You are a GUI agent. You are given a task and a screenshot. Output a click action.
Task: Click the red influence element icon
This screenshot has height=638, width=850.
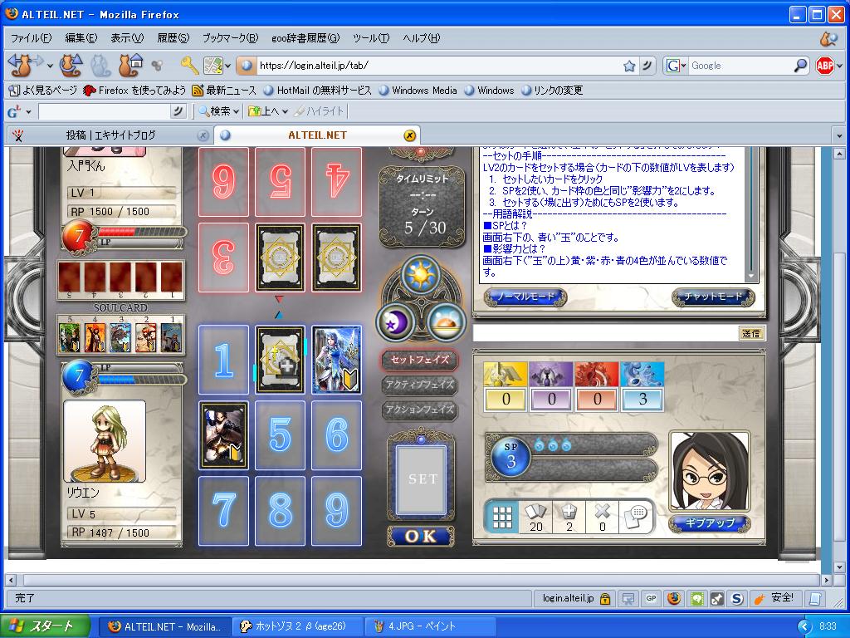point(597,375)
